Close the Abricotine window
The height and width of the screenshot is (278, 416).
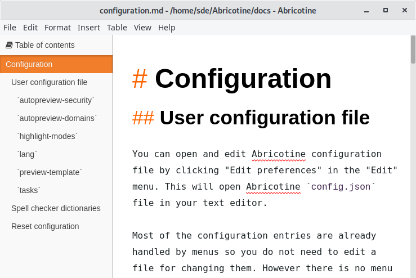click(405, 10)
